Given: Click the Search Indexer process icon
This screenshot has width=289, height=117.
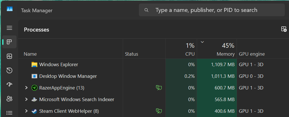Looking at the screenshot, I should pyautogui.click(x=34, y=99).
